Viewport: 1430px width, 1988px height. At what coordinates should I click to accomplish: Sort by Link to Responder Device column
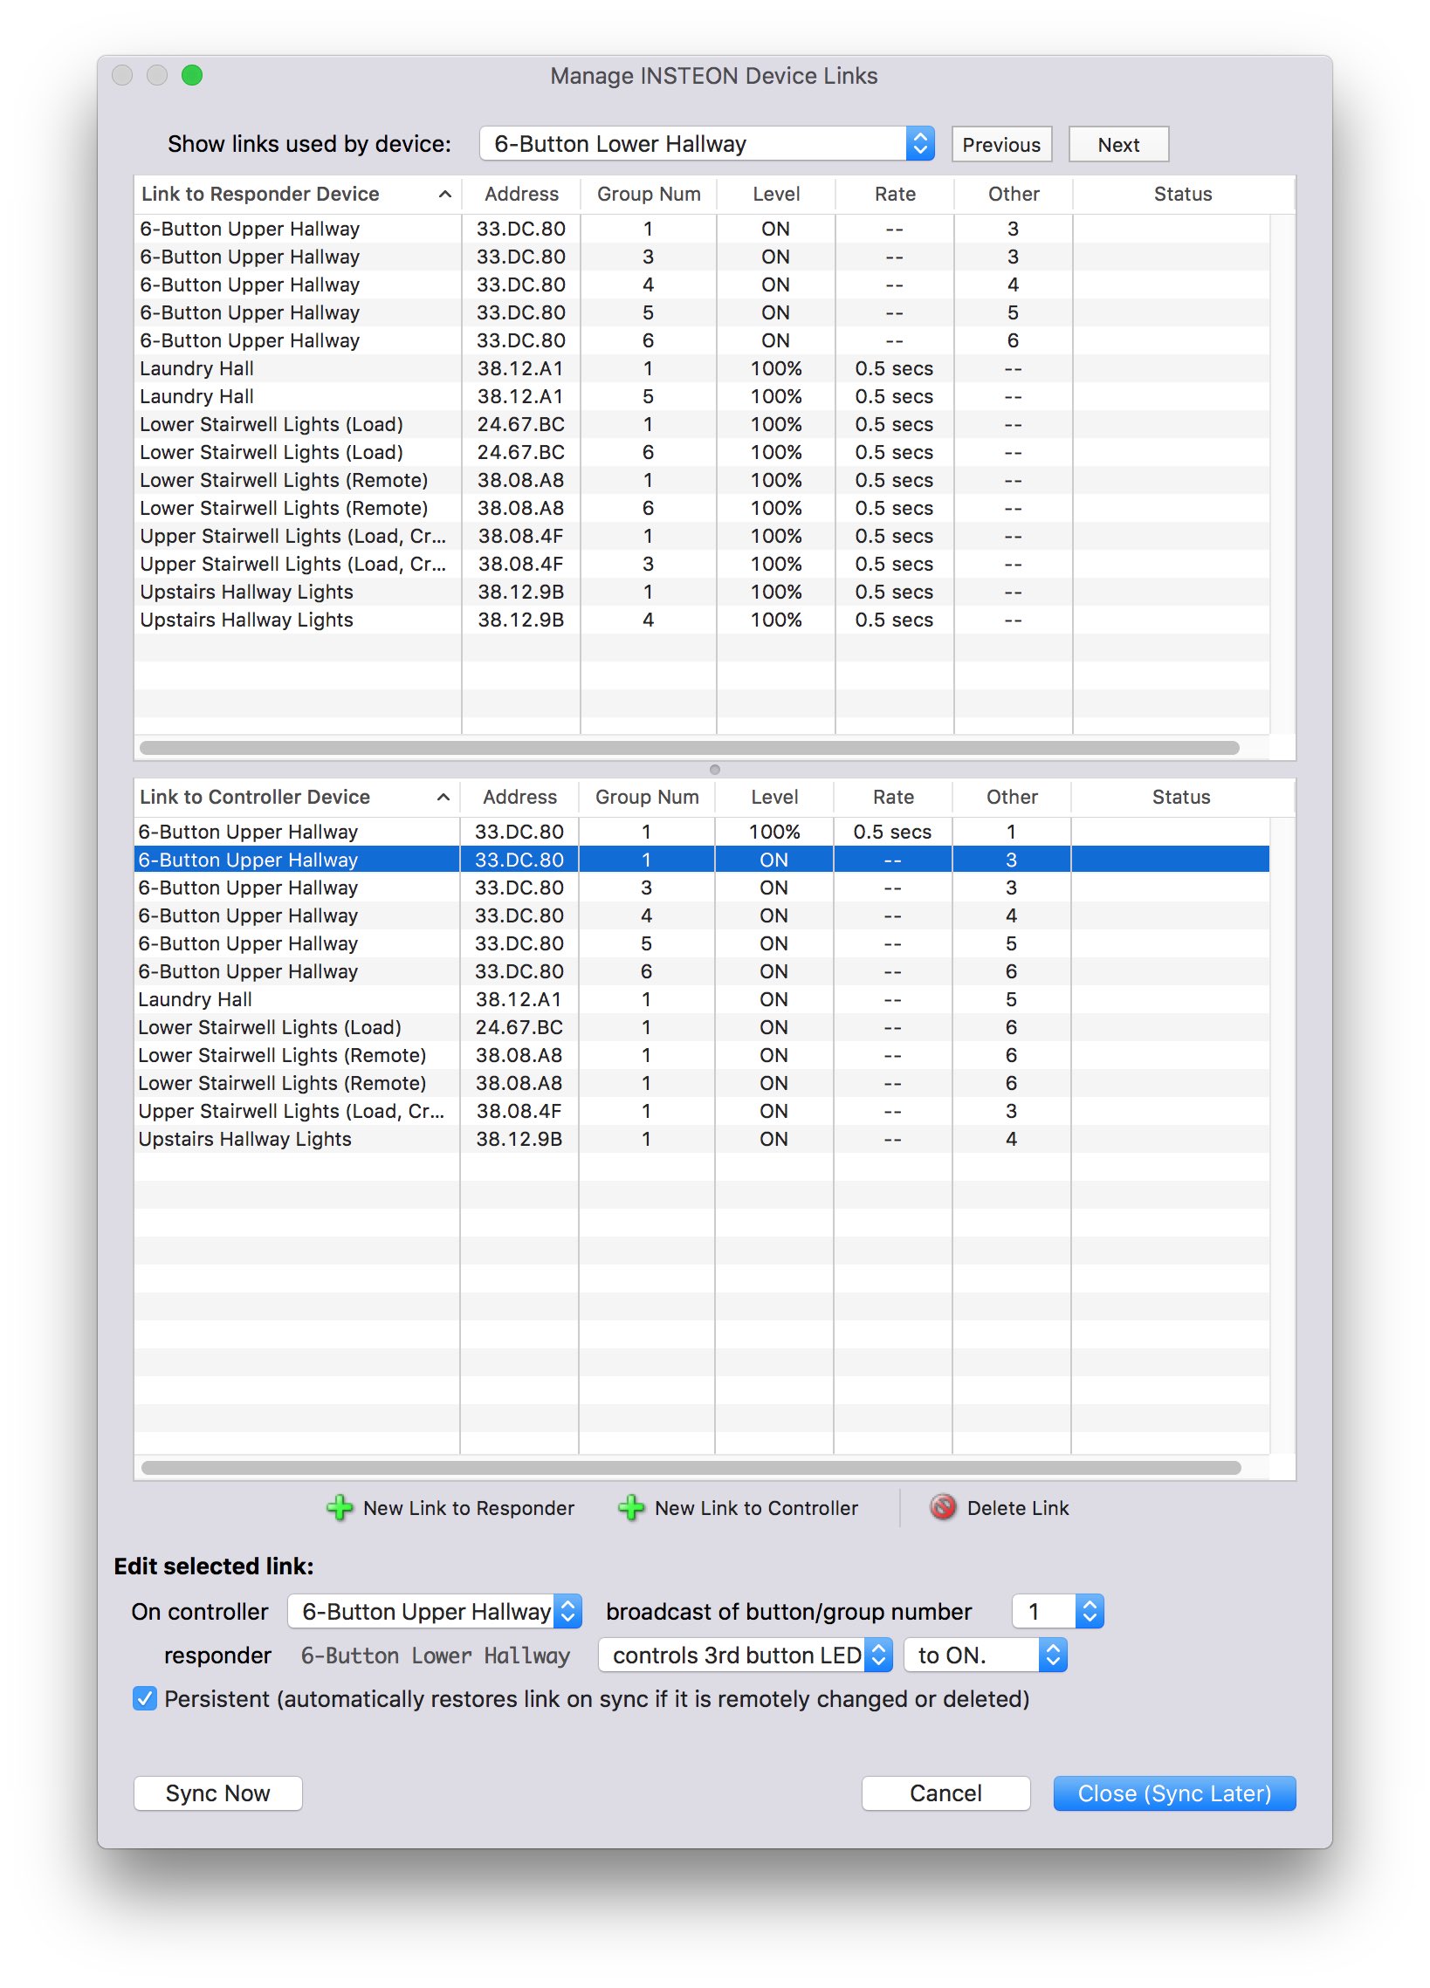[297, 194]
